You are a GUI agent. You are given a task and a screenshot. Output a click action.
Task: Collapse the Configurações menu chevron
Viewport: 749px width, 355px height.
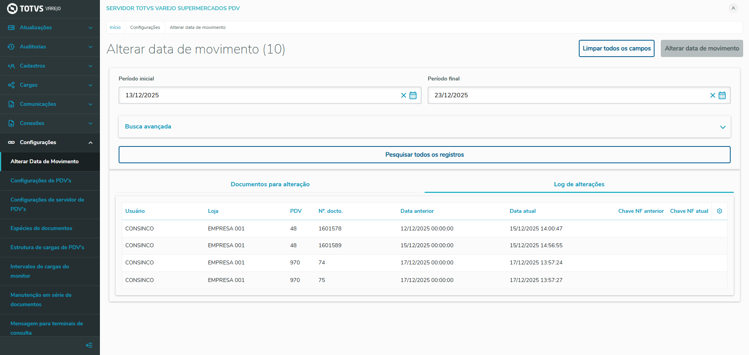pos(90,142)
